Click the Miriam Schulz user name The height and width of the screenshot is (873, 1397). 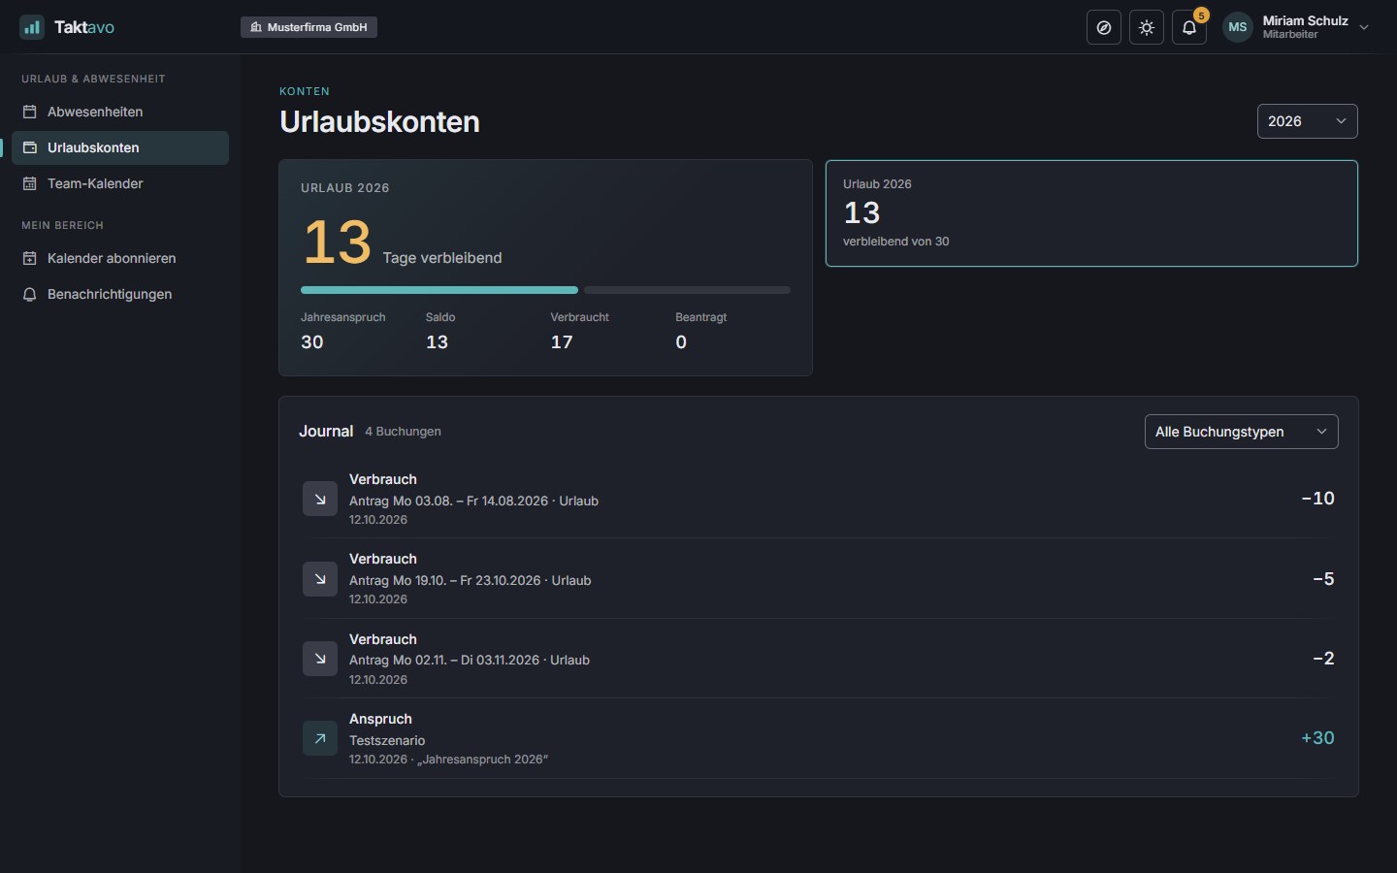tap(1305, 20)
